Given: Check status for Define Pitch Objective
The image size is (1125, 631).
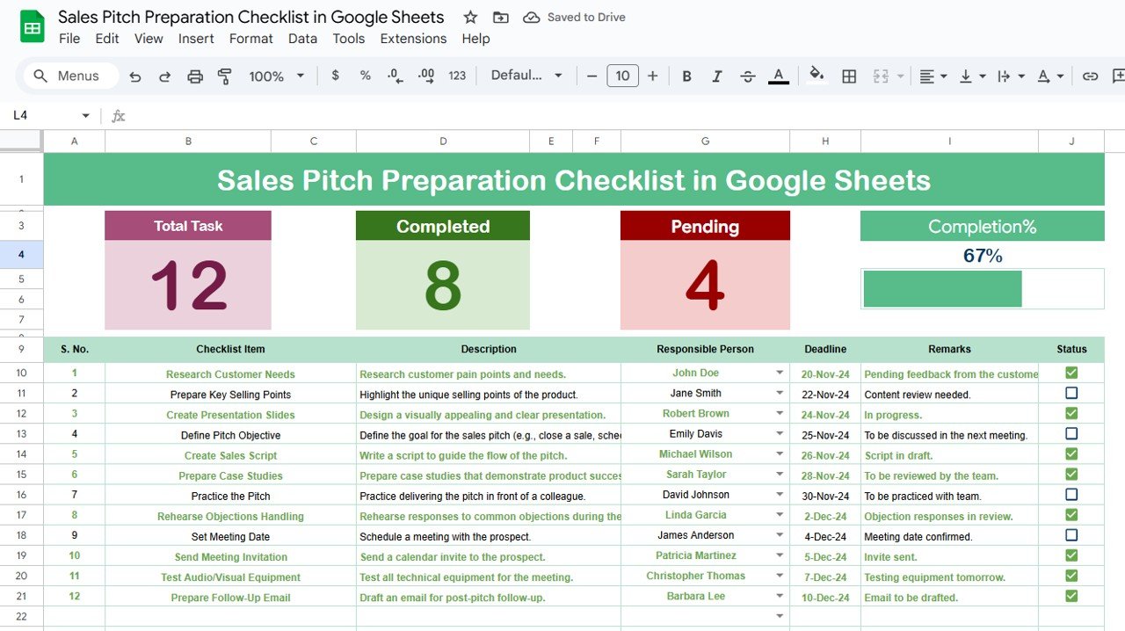Looking at the screenshot, I should click(1071, 433).
